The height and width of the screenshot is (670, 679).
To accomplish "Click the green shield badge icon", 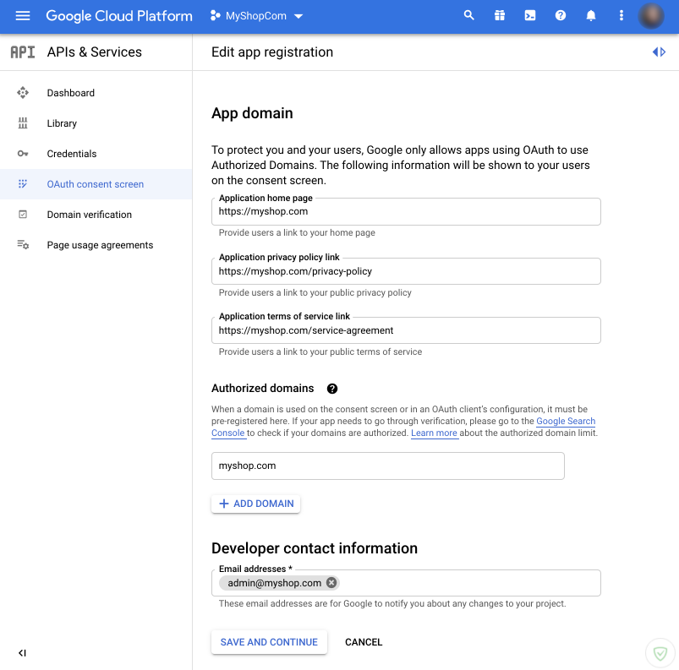I will [x=660, y=653].
